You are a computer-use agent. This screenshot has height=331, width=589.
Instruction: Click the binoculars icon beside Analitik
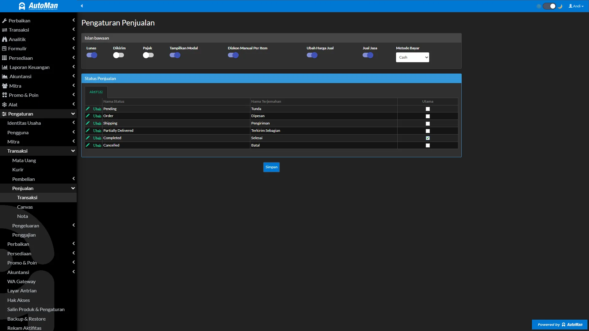click(x=5, y=39)
